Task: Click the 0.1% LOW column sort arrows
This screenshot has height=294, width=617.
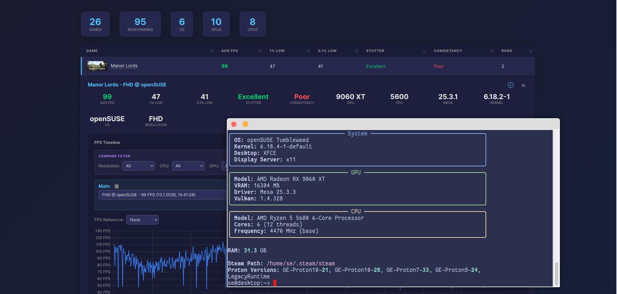Action: pyautogui.click(x=357, y=51)
